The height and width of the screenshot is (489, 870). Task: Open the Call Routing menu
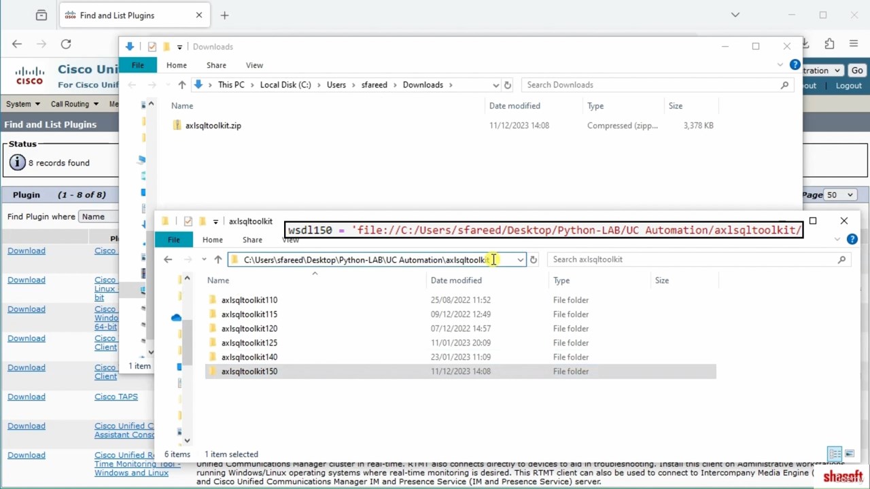pyautogui.click(x=74, y=104)
